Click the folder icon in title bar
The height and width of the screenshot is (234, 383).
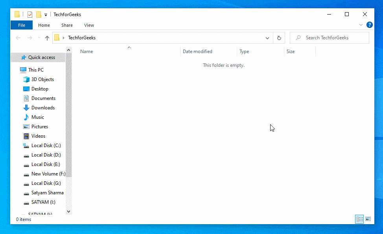pos(17,15)
